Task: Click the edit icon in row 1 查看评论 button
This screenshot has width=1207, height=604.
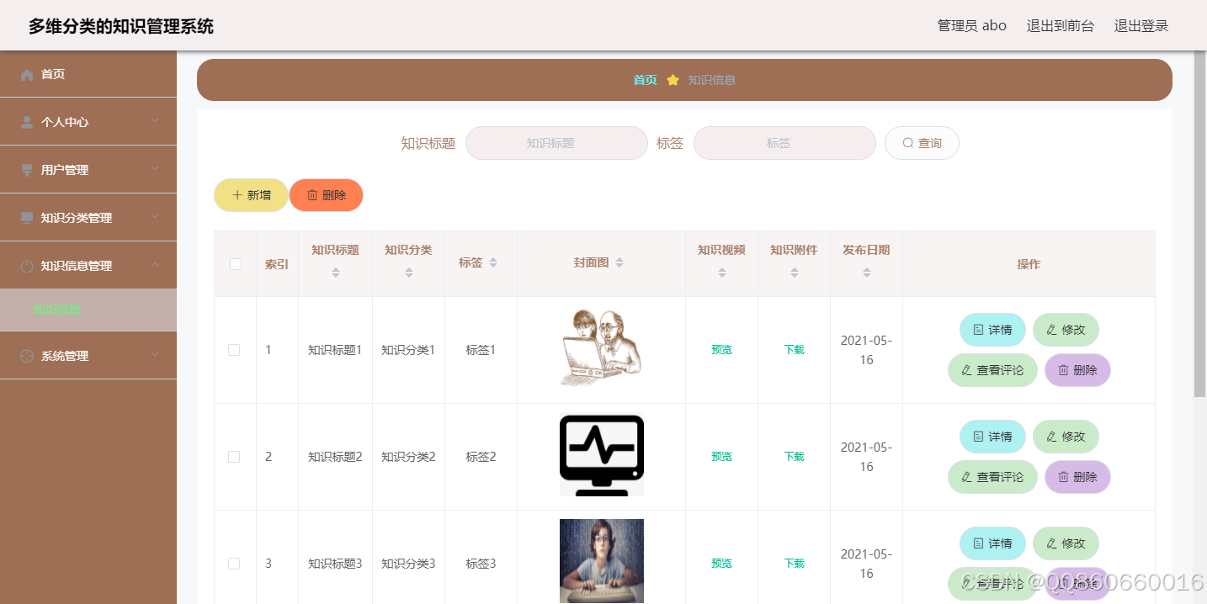Action: [x=966, y=370]
